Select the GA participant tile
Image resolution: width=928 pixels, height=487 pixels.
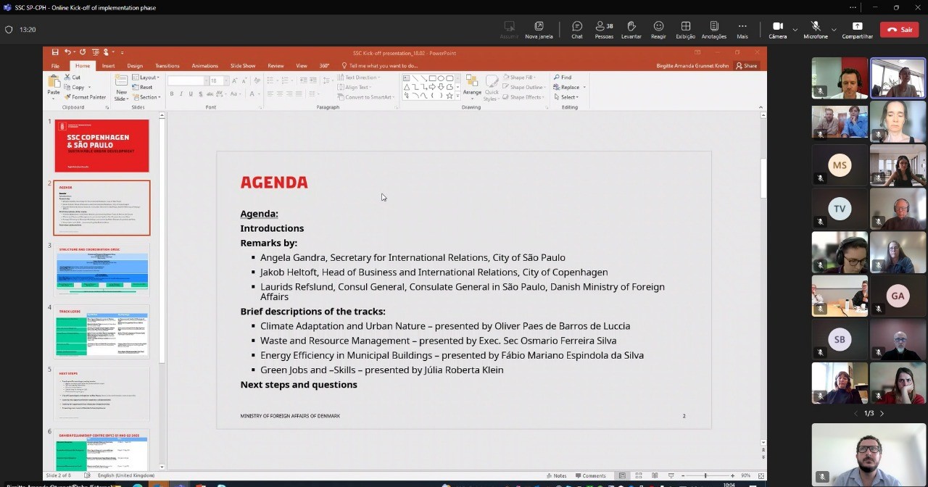898,296
